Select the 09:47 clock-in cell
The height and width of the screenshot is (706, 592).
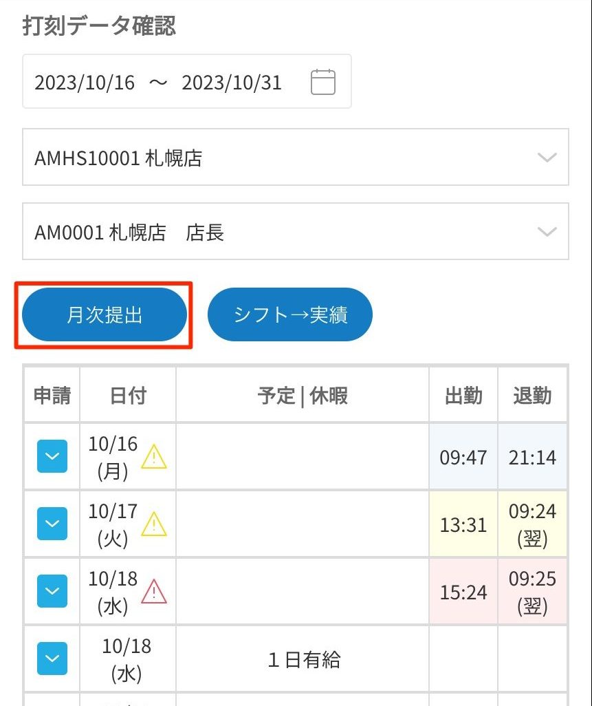click(x=463, y=457)
